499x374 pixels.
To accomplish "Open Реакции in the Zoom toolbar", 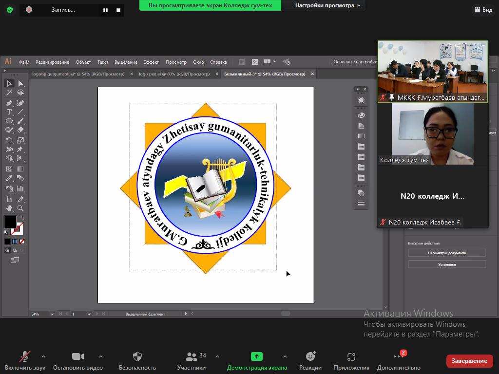I will click(x=310, y=361).
